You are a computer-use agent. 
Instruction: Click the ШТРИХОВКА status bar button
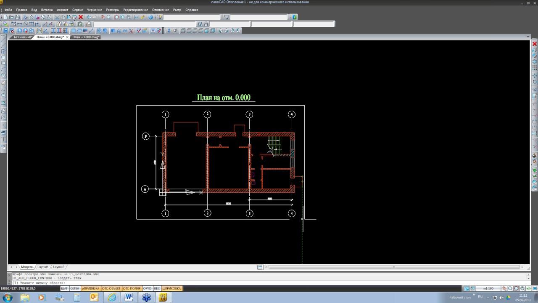click(171, 289)
